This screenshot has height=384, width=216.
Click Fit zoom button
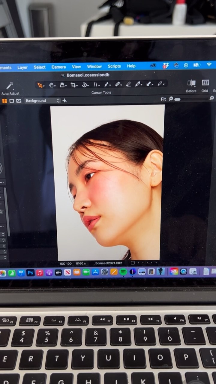[163, 99]
